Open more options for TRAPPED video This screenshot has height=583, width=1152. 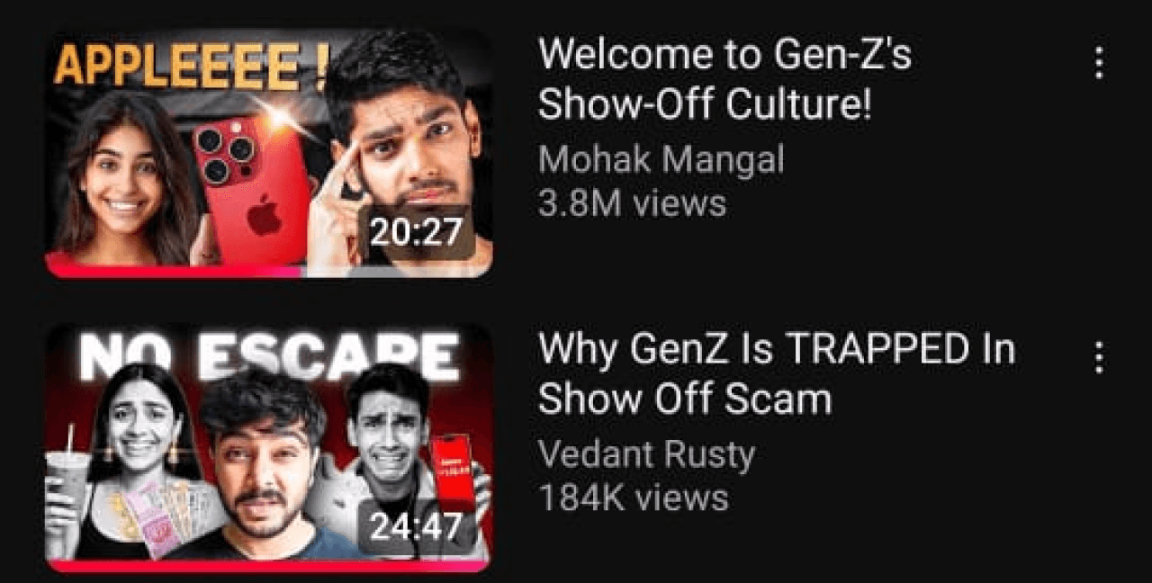(1098, 357)
